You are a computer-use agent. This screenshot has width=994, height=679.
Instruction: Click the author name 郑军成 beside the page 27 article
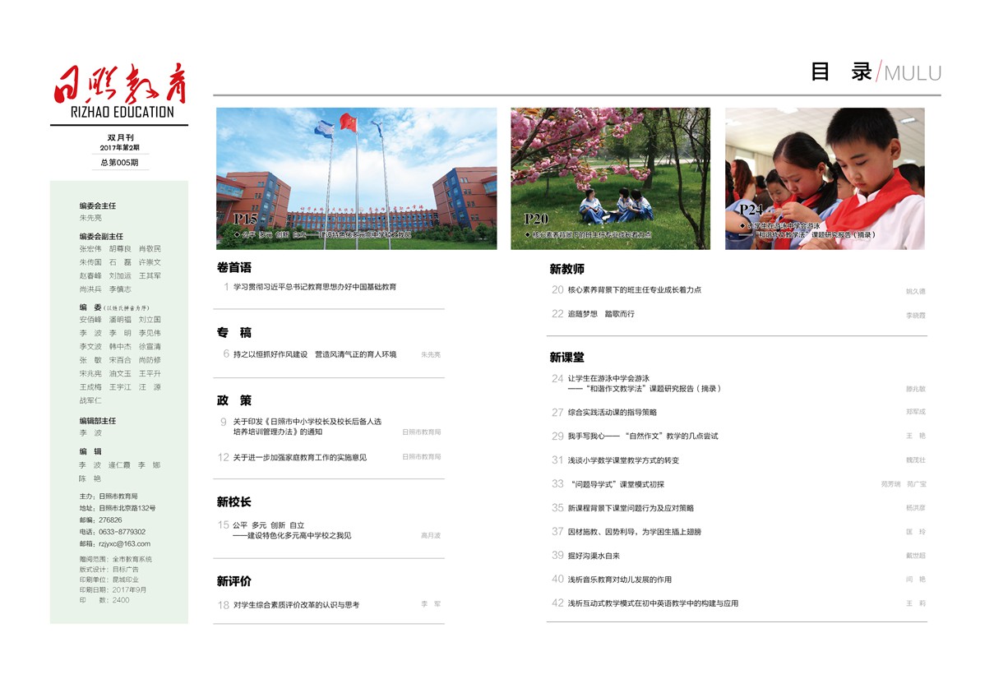click(916, 413)
